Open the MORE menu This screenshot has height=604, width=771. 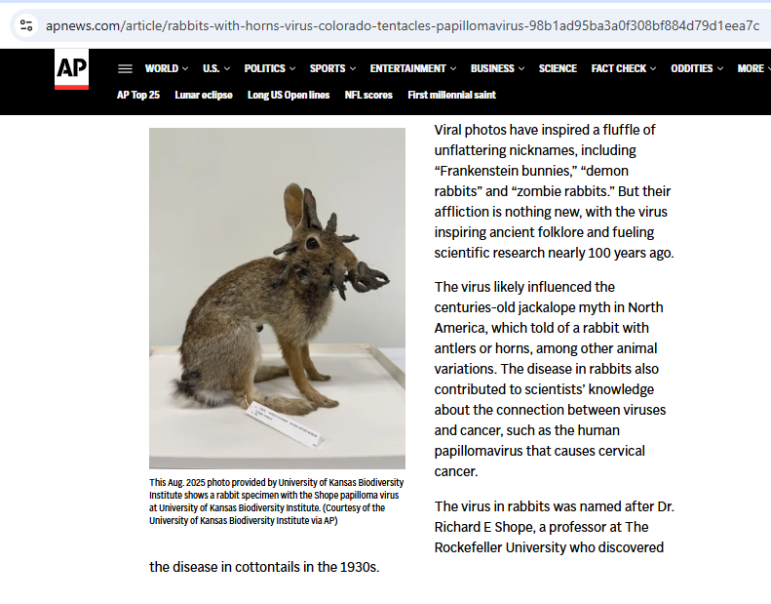[751, 69]
